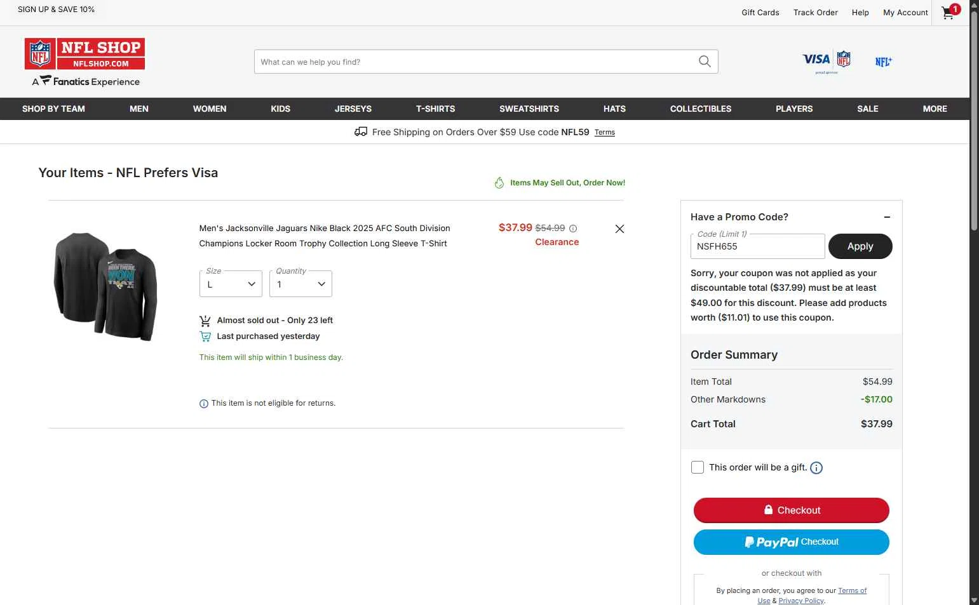Focus the product search field
Viewport: 979px width, 605px height.
[476, 62]
